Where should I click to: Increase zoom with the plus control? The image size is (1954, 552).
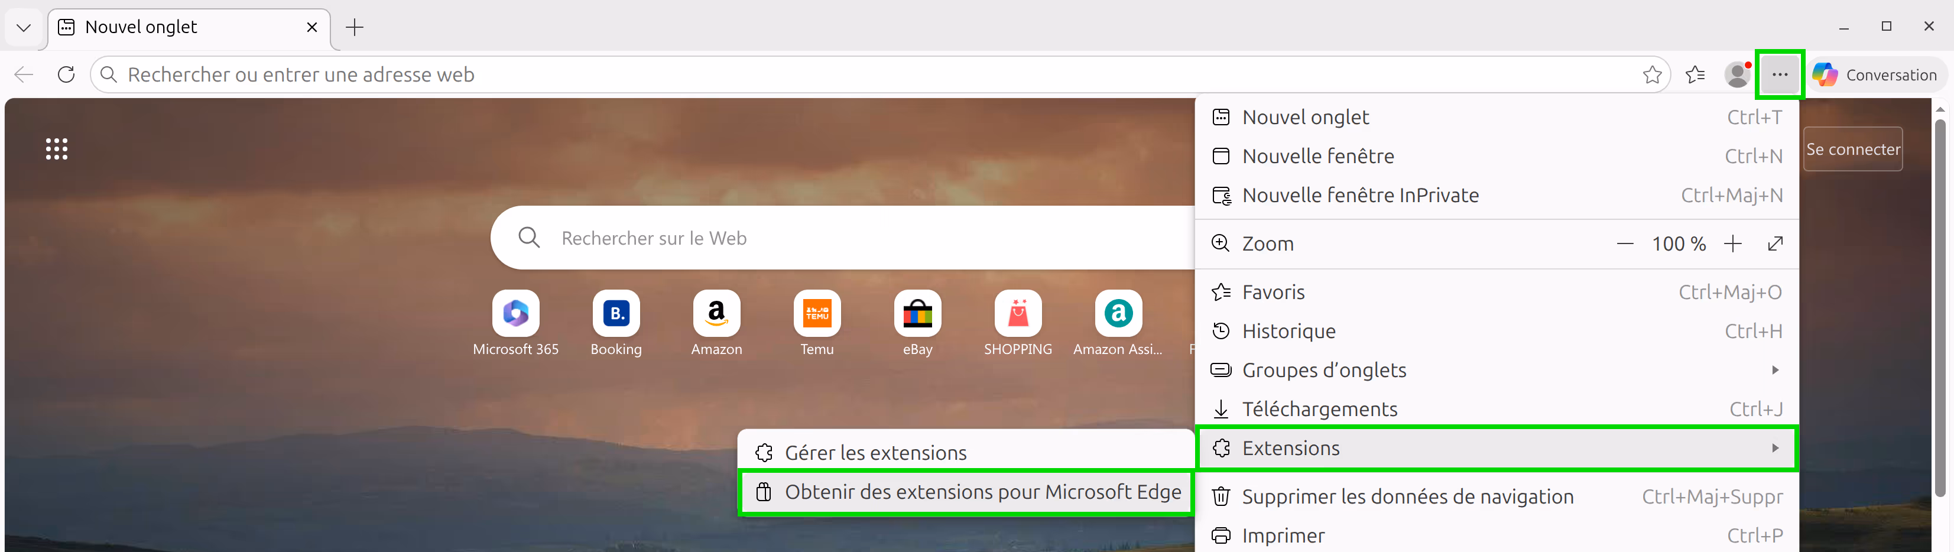(1732, 244)
